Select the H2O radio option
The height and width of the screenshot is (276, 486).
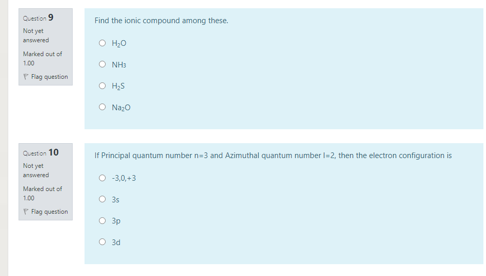point(102,43)
